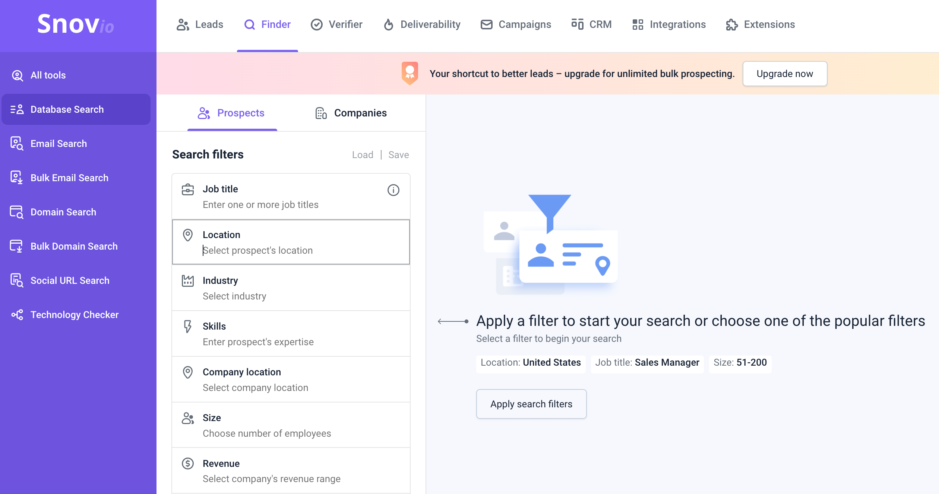Click the Job title info icon
Screen dimensions: 939x494
(x=393, y=190)
